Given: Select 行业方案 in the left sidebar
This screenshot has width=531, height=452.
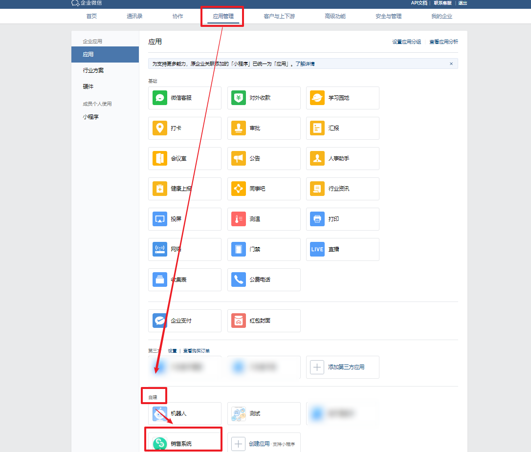Looking at the screenshot, I should click(93, 70).
